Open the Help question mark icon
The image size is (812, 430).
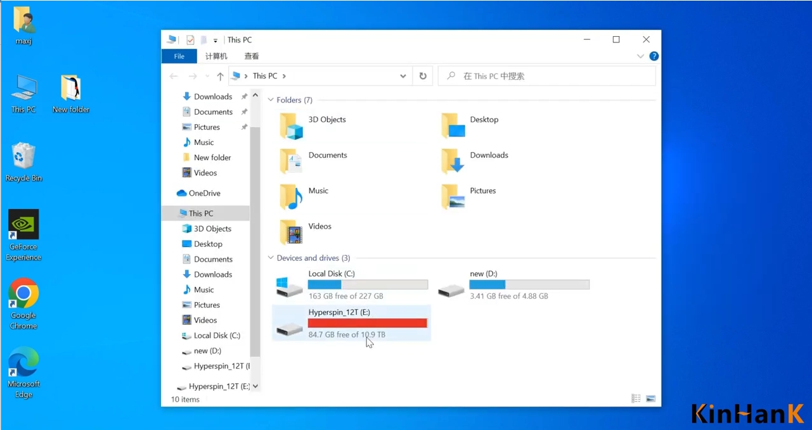654,56
